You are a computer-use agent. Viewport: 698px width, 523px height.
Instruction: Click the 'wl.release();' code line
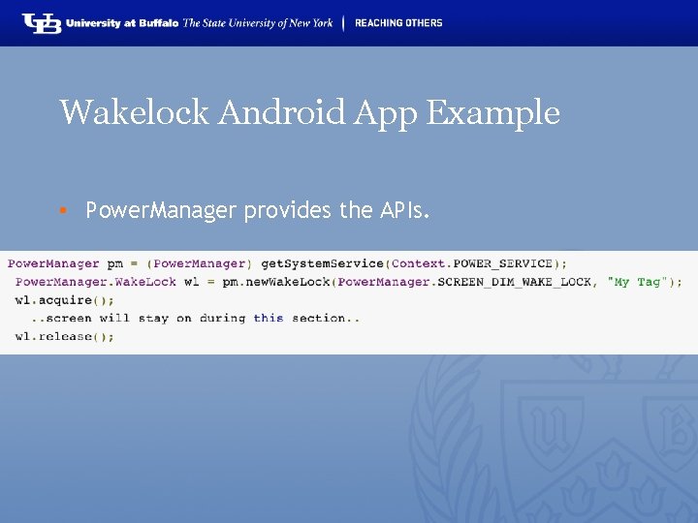click(x=65, y=337)
